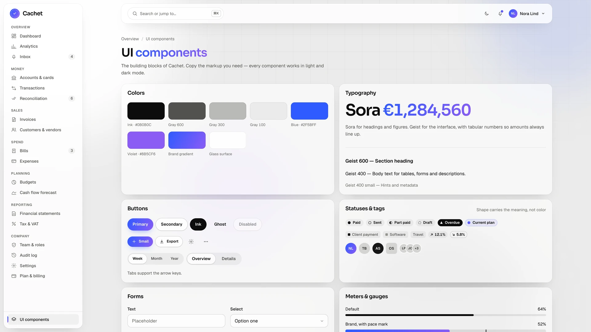The image size is (591, 332).
Task: Switch to the Month tab
Action: [x=156, y=259]
